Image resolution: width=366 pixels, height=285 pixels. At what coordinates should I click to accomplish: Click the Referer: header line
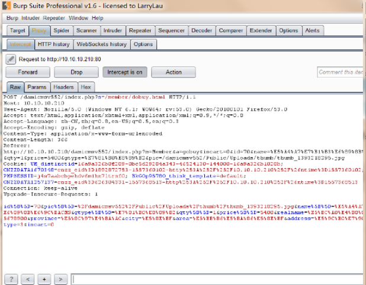coord(17,146)
